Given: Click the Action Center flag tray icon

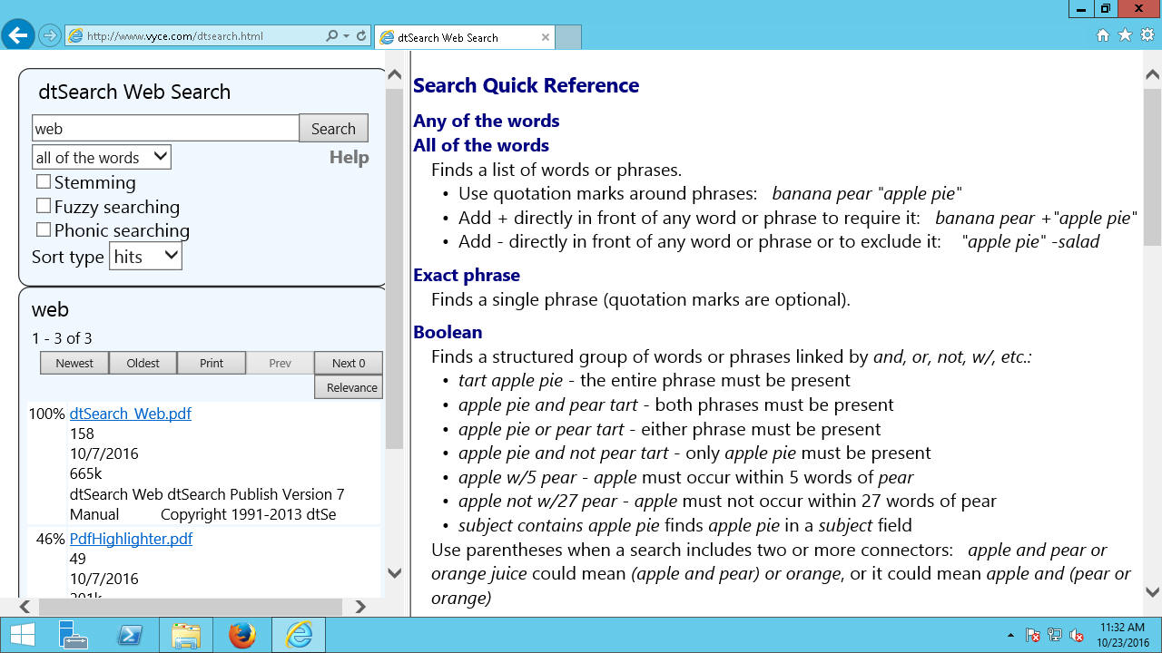Looking at the screenshot, I should (x=1032, y=636).
